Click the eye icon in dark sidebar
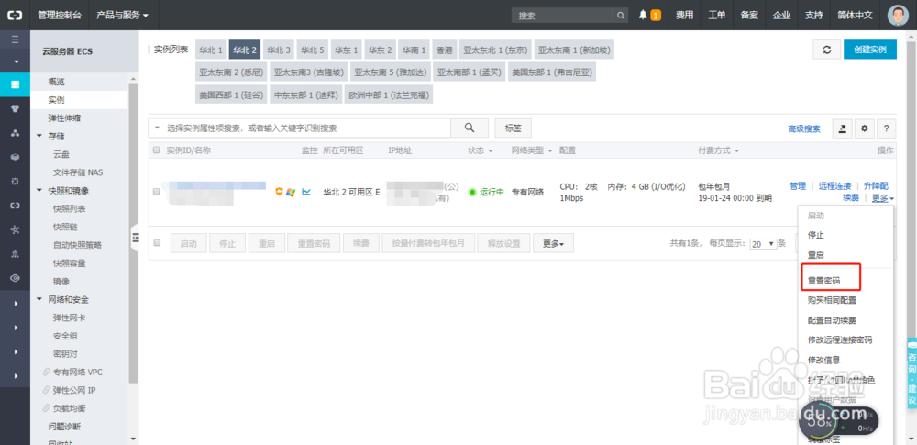This screenshot has width=917, height=445. pyautogui.click(x=16, y=278)
